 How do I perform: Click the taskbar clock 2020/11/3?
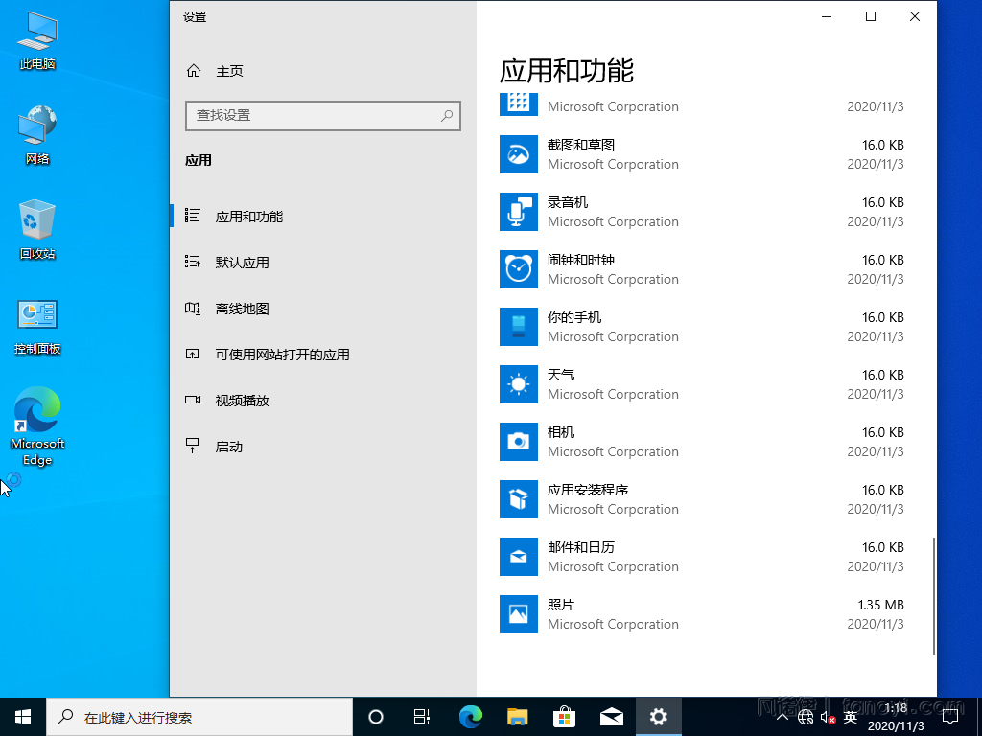pyautogui.click(x=896, y=717)
